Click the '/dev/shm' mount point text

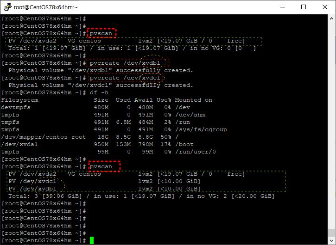coord(190,115)
